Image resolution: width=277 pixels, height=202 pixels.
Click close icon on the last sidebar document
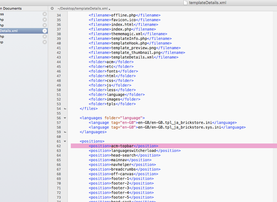(x=45, y=42)
